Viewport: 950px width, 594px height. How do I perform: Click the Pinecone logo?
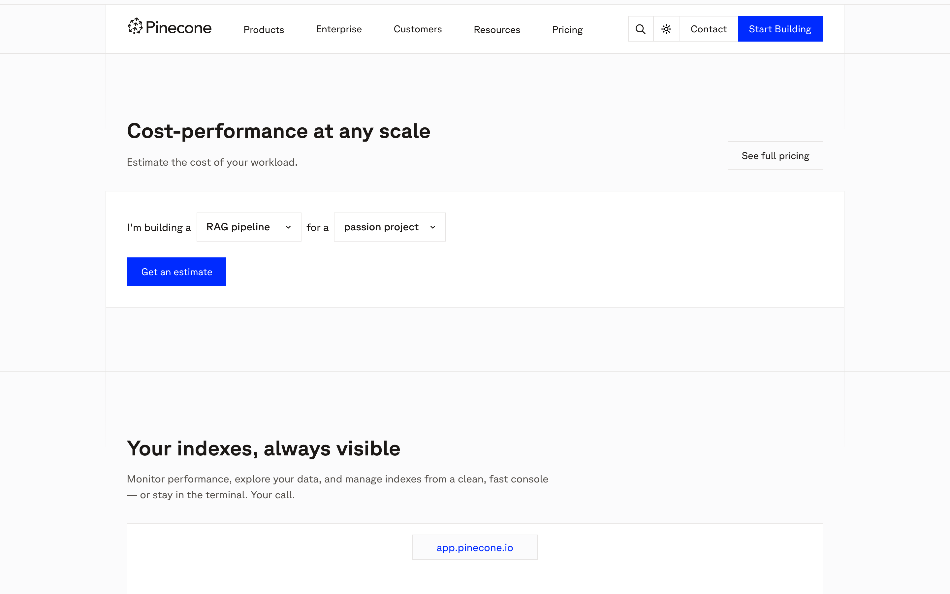(170, 27)
